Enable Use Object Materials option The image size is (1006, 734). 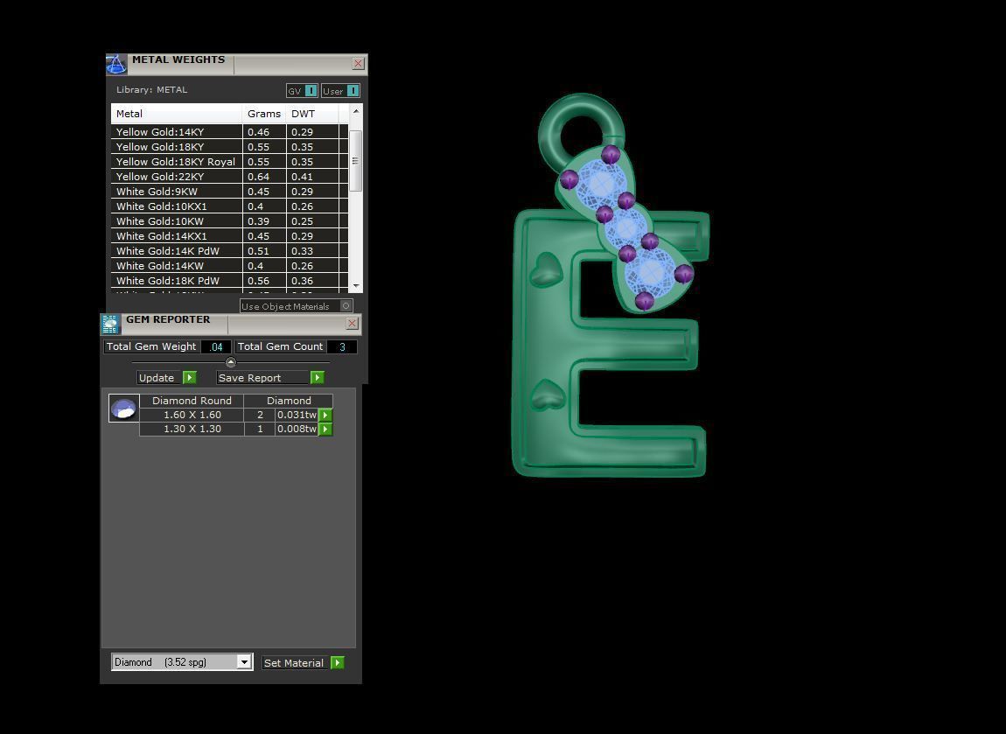click(346, 306)
